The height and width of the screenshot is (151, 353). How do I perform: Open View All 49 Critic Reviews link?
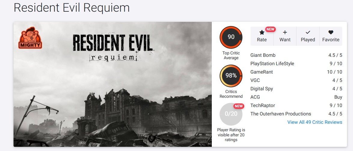click(x=315, y=122)
